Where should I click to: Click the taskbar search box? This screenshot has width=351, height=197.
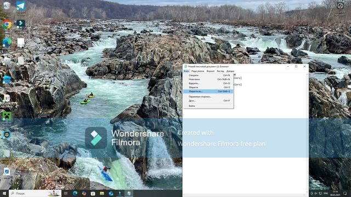(35, 193)
